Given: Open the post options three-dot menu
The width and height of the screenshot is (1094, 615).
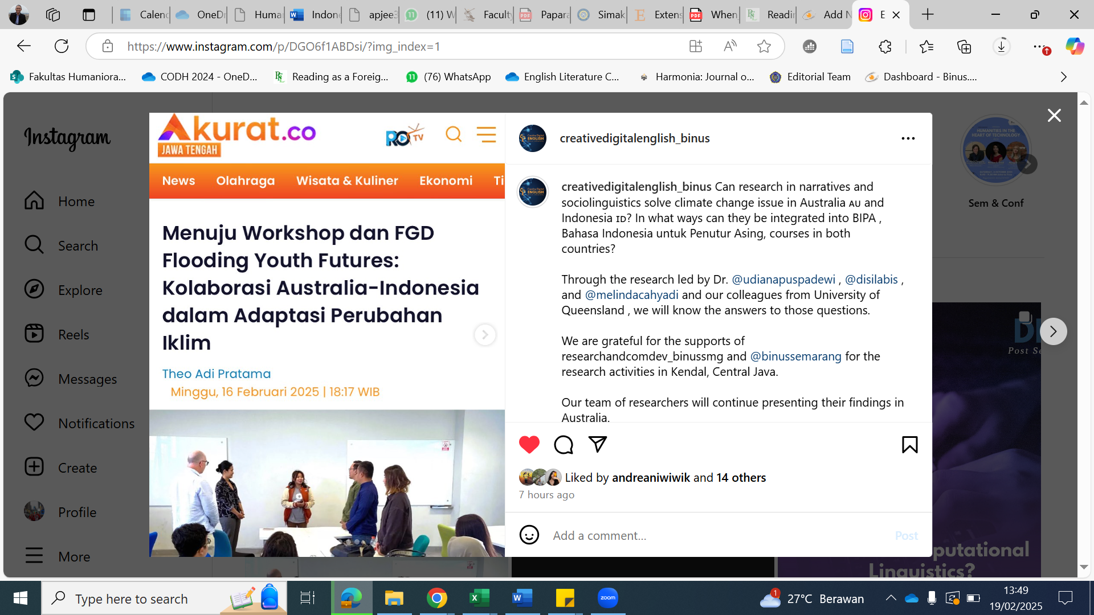Looking at the screenshot, I should [908, 138].
